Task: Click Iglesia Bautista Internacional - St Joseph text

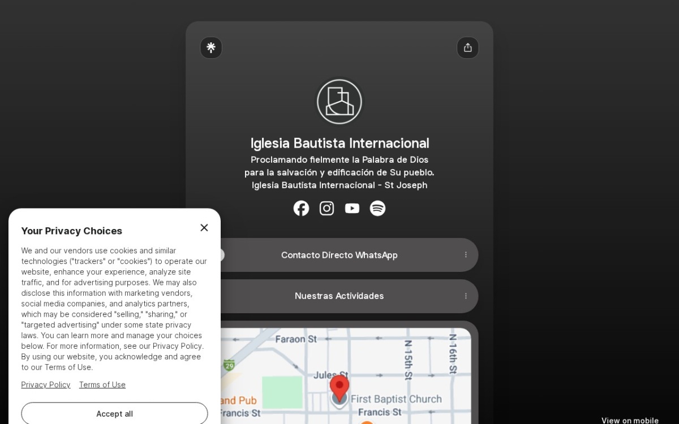Action: coord(339,185)
